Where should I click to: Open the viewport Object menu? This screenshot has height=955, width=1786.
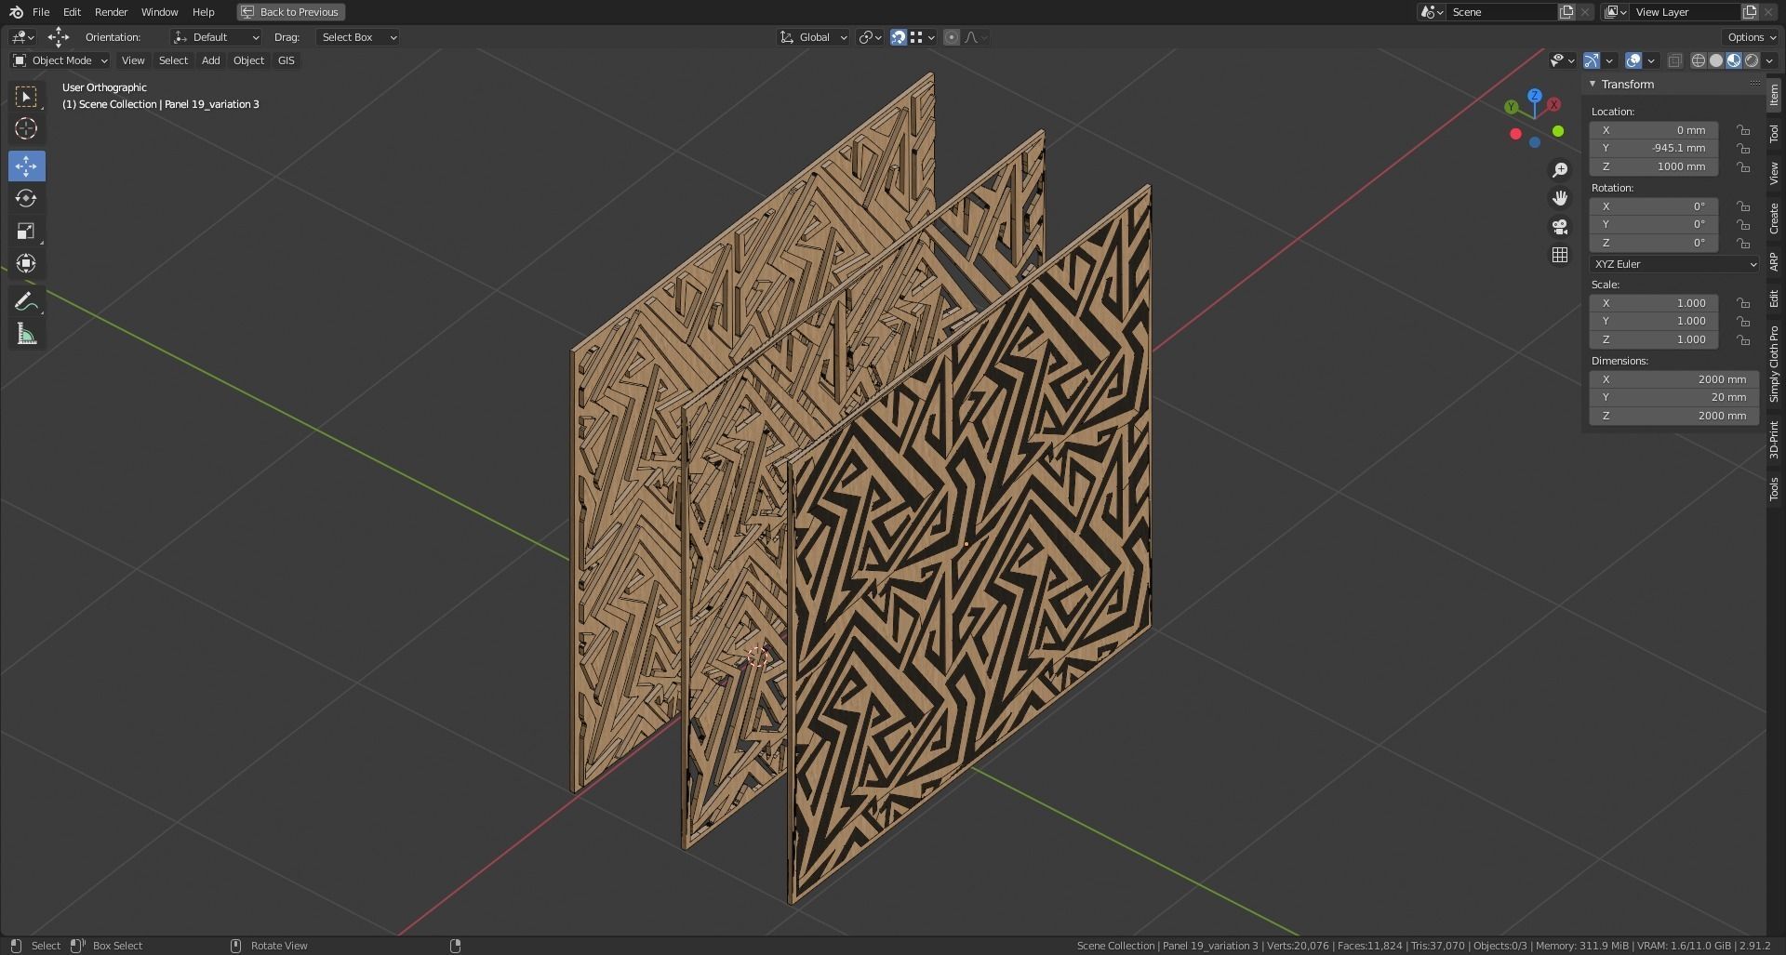[248, 60]
